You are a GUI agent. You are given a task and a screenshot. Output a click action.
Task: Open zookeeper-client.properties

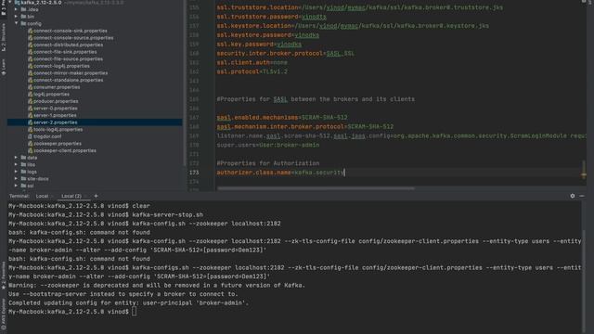[x=64, y=150]
